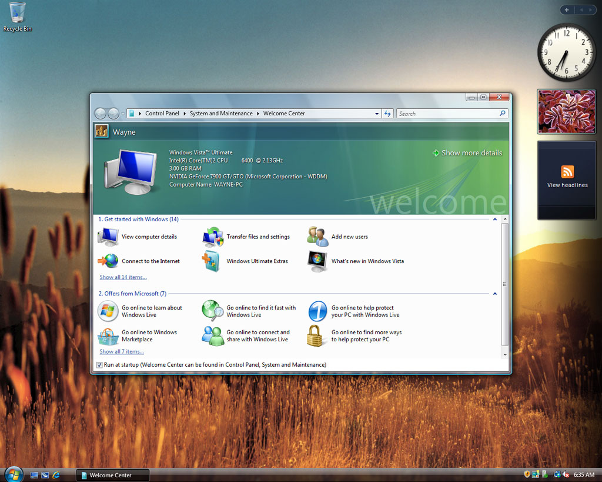602x482 pixels.
Task: Open the address bar history dropdown
Action: [x=377, y=114]
